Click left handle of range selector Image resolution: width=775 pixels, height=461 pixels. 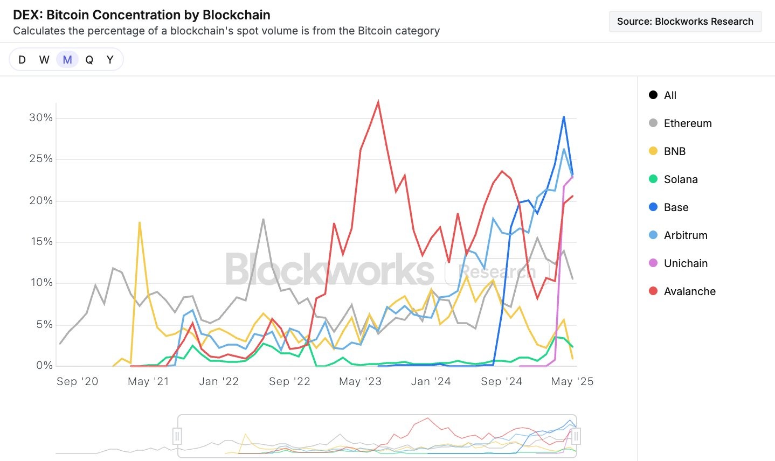click(x=177, y=436)
